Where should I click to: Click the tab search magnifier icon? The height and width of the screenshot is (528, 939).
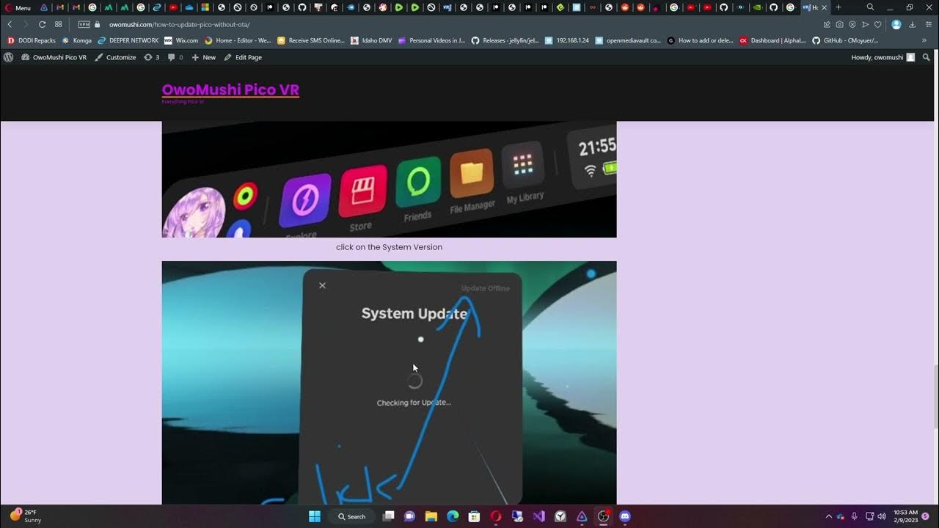pos(870,7)
